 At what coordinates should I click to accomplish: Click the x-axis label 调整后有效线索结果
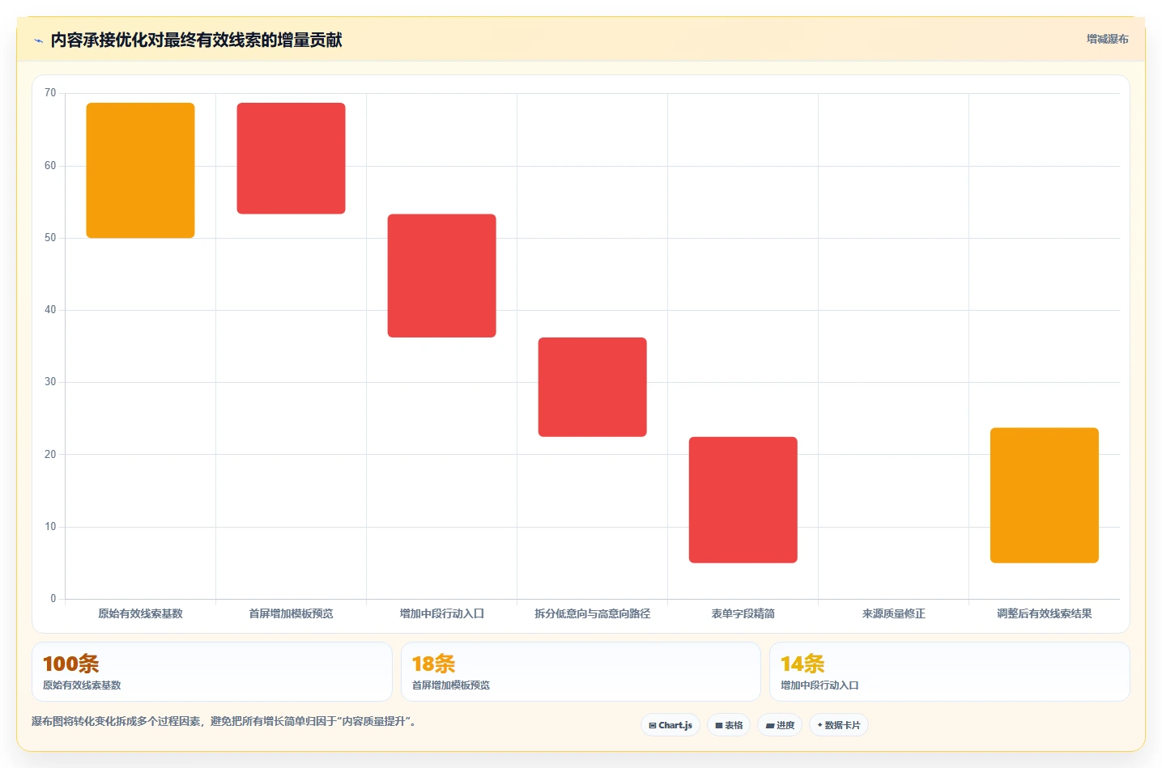click(x=1045, y=613)
